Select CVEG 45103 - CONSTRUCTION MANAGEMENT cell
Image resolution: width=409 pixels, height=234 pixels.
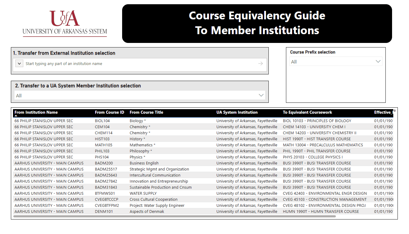click(325, 199)
